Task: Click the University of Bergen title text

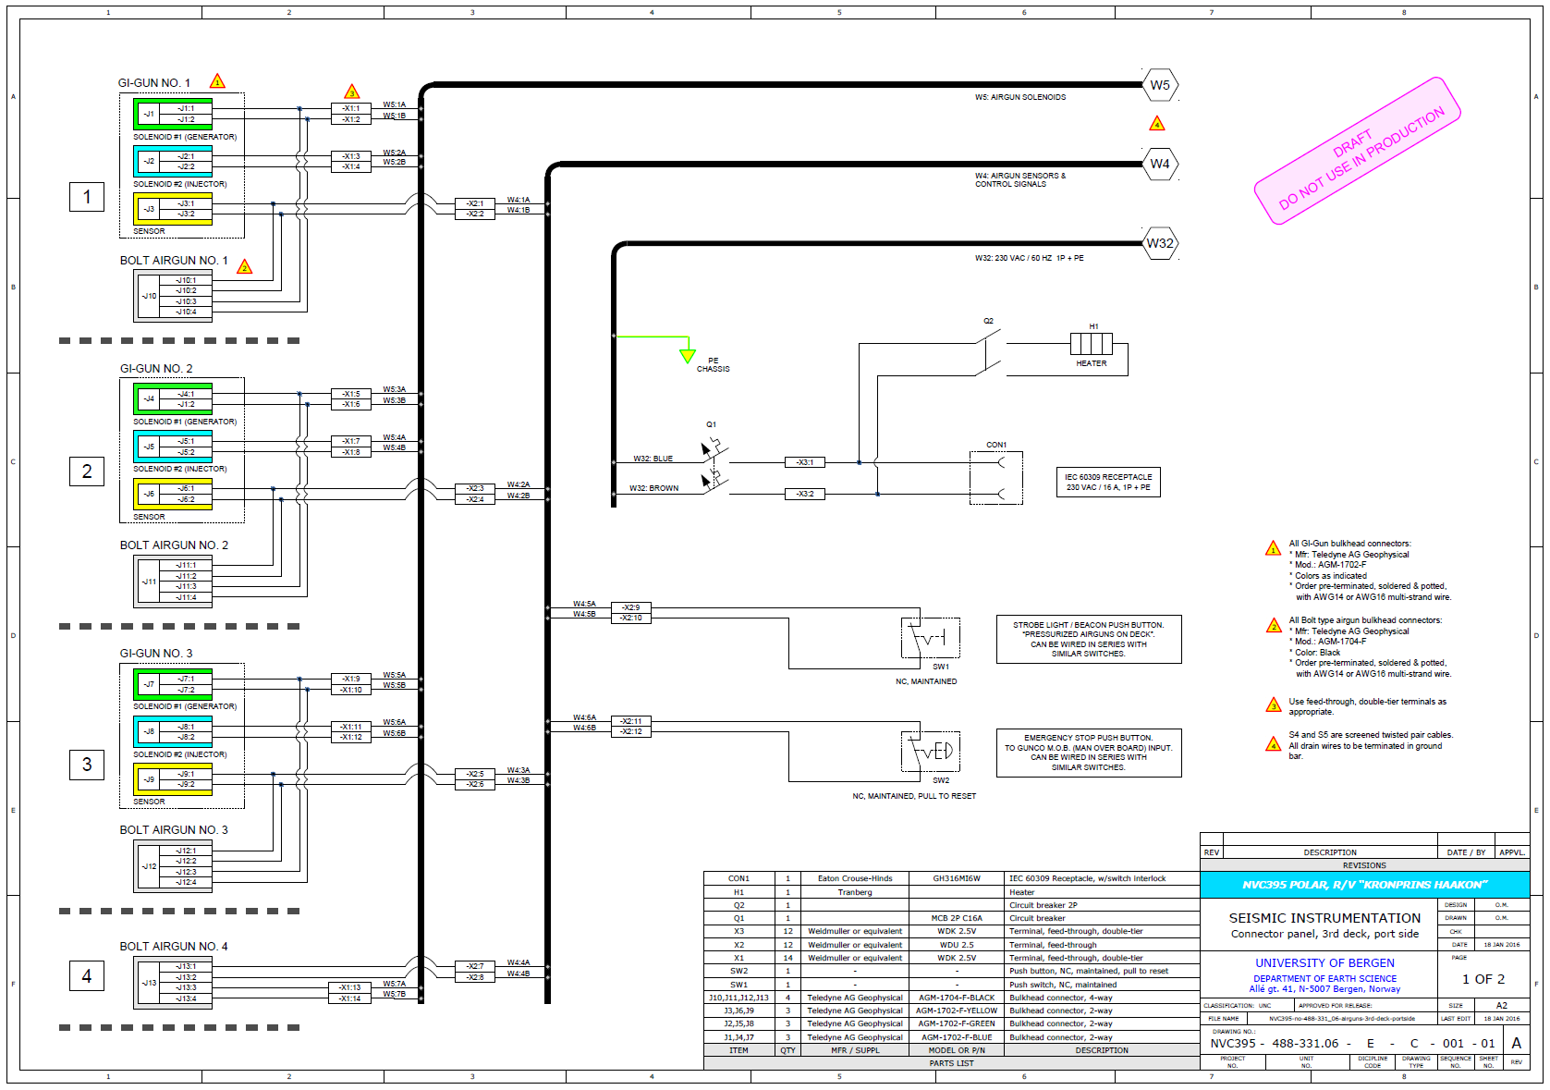Action: click(x=1324, y=963)
